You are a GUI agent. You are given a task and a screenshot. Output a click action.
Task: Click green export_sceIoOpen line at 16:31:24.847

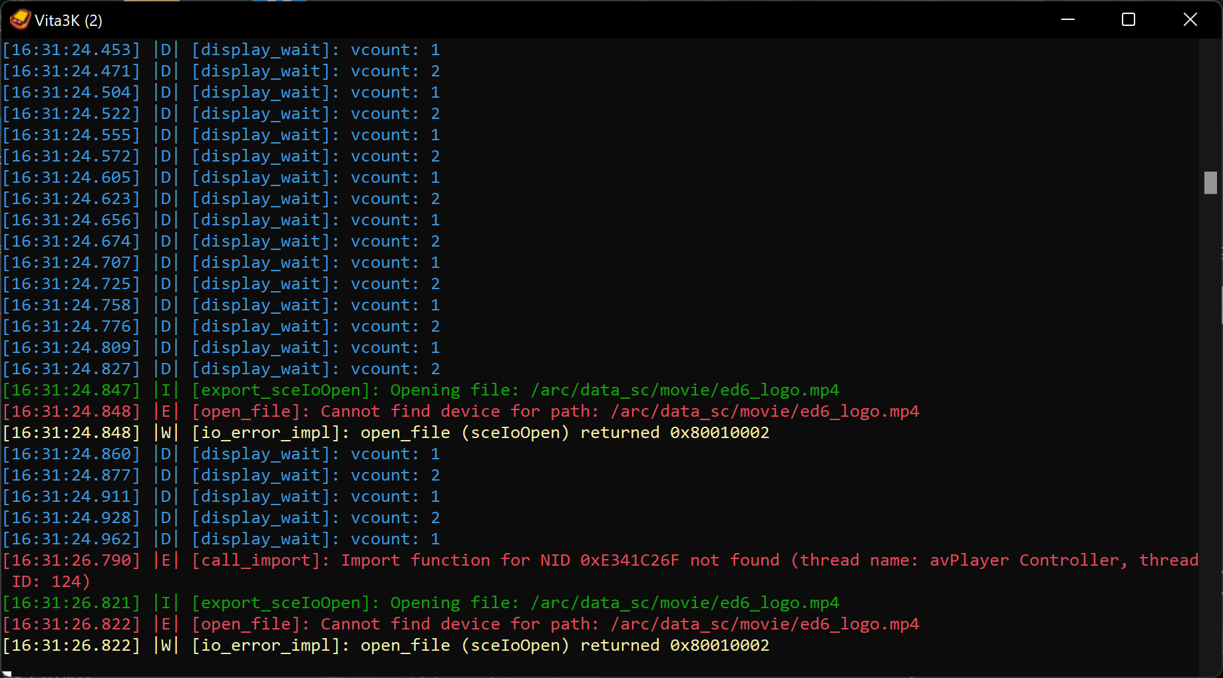421,390
